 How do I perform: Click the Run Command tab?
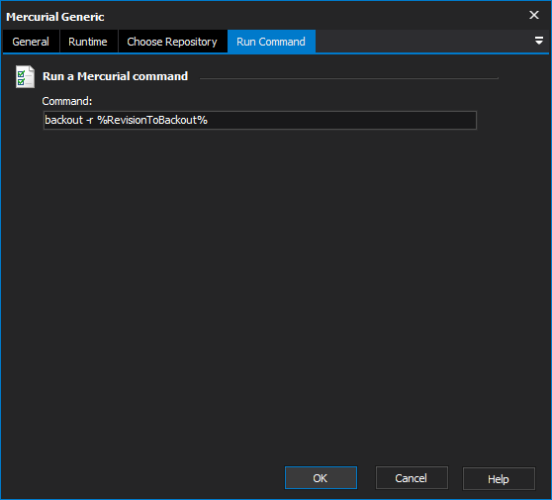click(271, 42)
